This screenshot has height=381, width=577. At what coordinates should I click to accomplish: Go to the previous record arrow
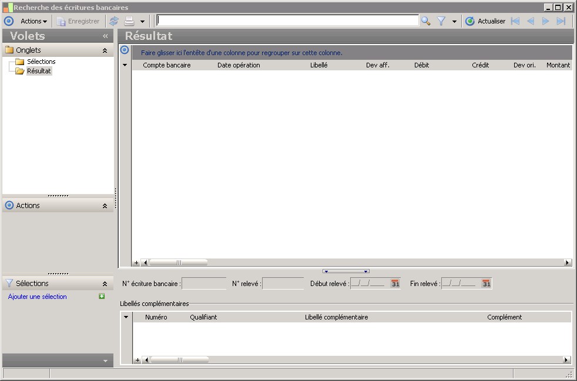tap(530, 21)
